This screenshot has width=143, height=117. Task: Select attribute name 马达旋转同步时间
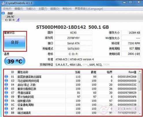[x=28, y=81]
